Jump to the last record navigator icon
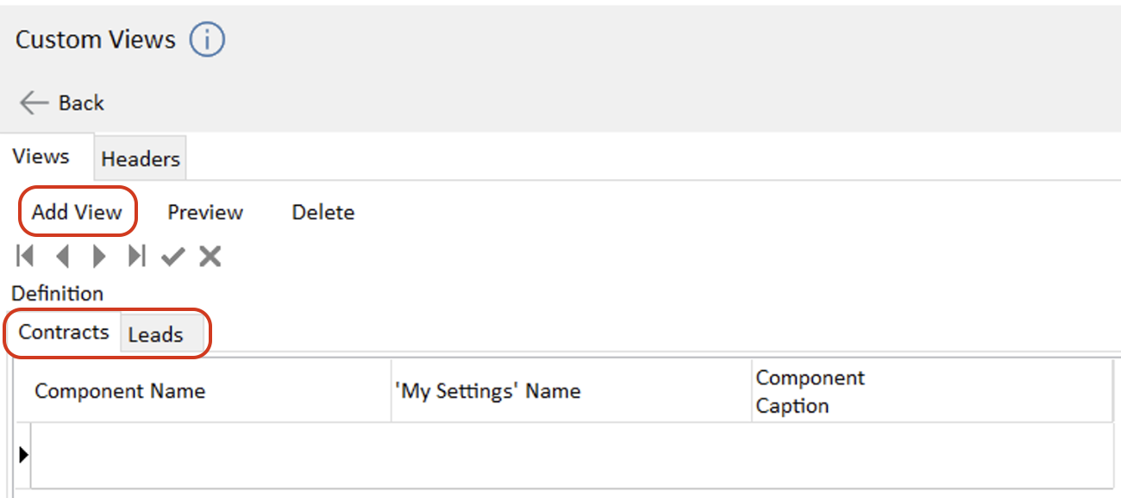The width and height of the screenshot is (1121, 498). 136,256
